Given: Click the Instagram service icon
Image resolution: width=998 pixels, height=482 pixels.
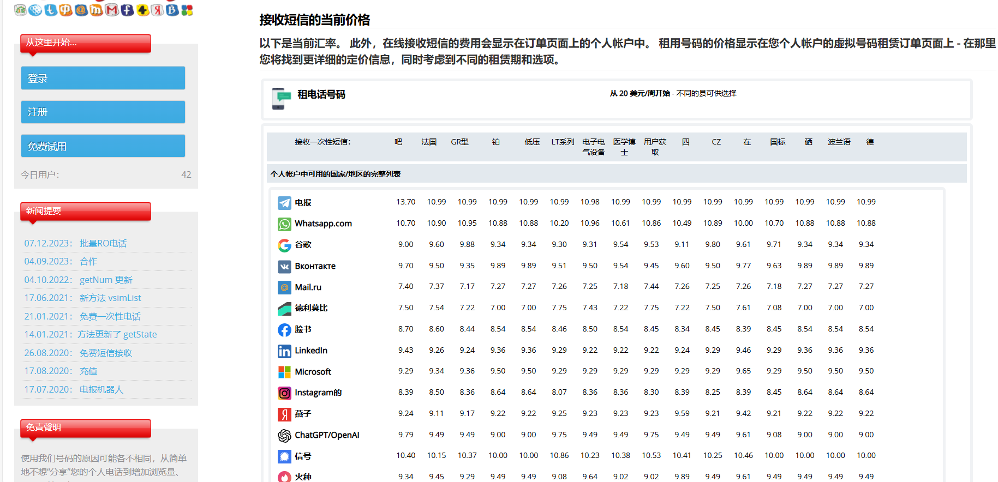Looking at the screenshot, I should click(x=284, y=393).
